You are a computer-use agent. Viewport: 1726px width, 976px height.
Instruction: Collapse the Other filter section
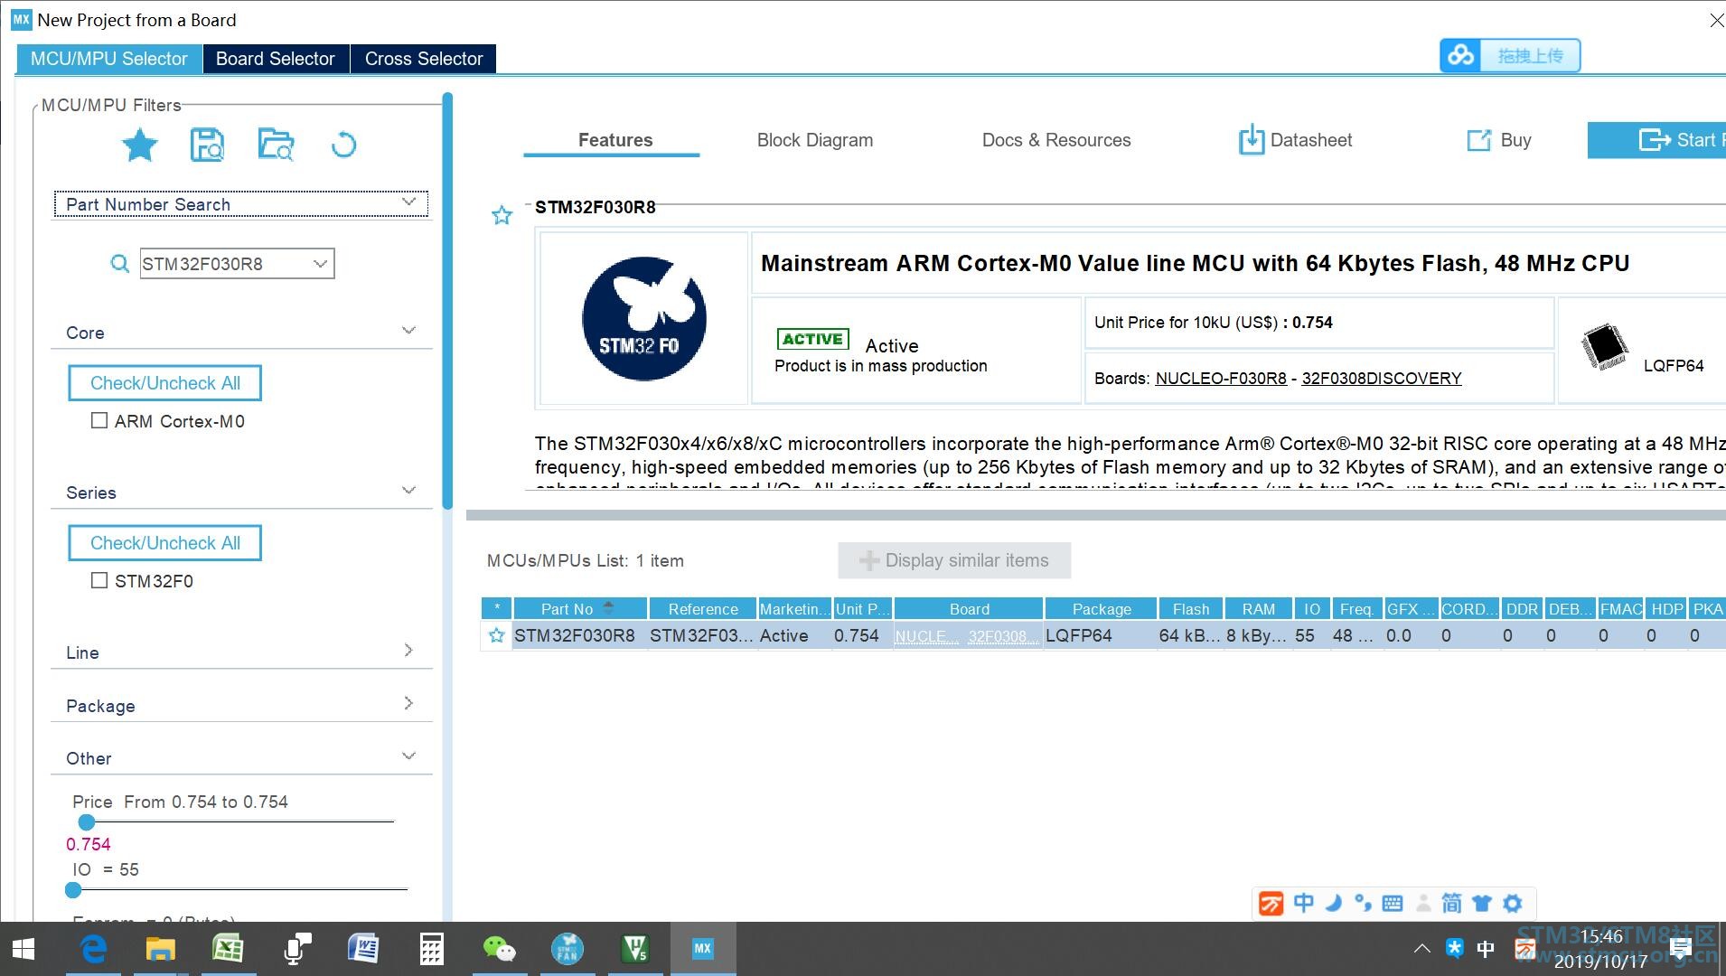coord(409,756)
